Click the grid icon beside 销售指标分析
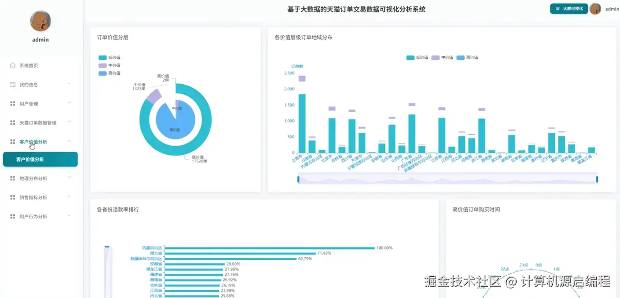The height and width of the screenshot is (298, 620). 12,197
